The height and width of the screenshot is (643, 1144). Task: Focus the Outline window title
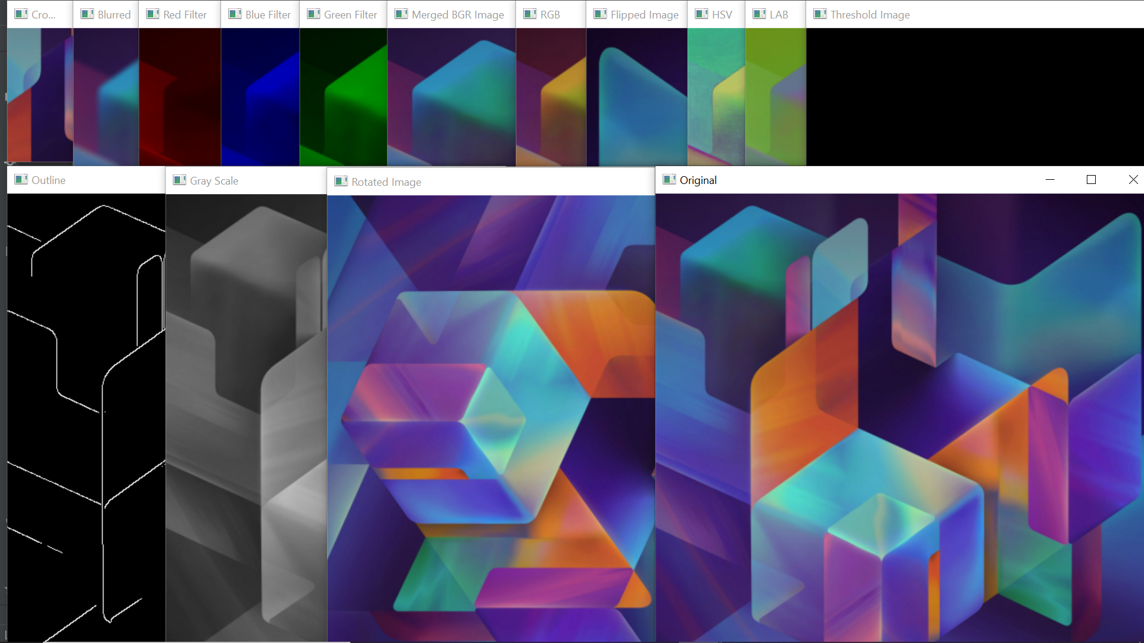(x=48, y=180)
